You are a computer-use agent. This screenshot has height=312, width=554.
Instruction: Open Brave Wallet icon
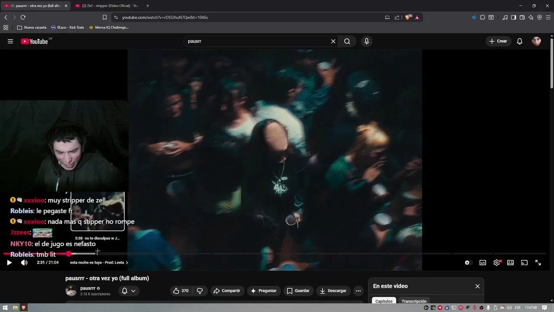pyautogui.click(x=522, y=17)
